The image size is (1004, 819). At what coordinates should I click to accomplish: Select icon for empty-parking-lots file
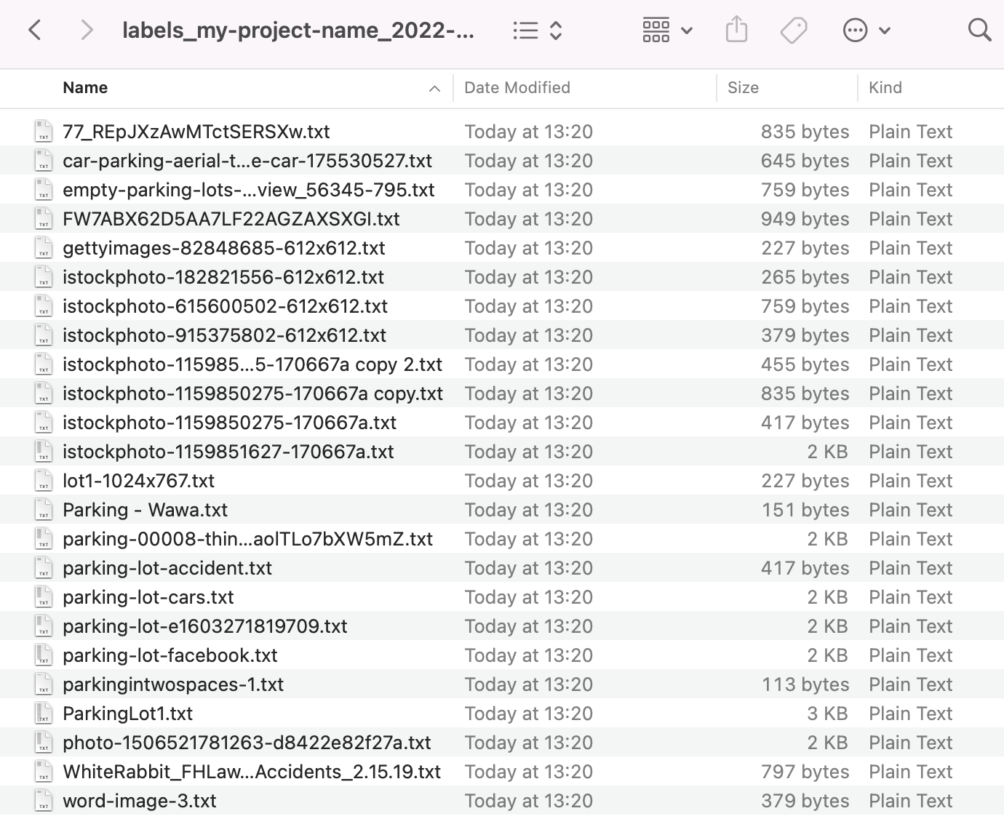coord(44,190)
